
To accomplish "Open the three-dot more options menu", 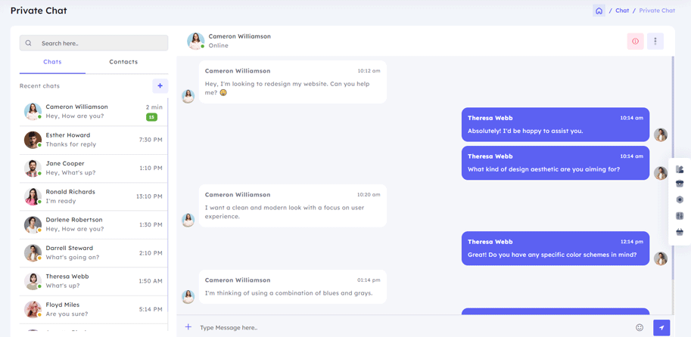I will coord(655,42).
